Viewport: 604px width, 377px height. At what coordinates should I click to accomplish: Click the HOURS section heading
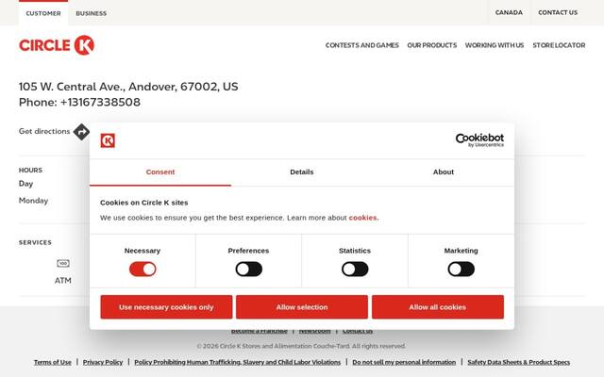30,170
